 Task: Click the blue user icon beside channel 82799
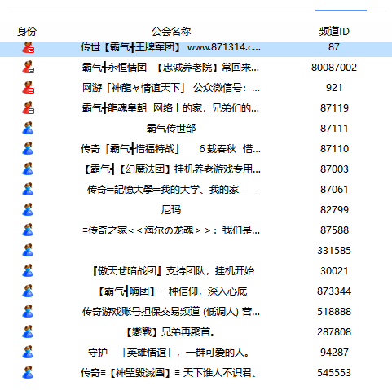click(28, 210)
